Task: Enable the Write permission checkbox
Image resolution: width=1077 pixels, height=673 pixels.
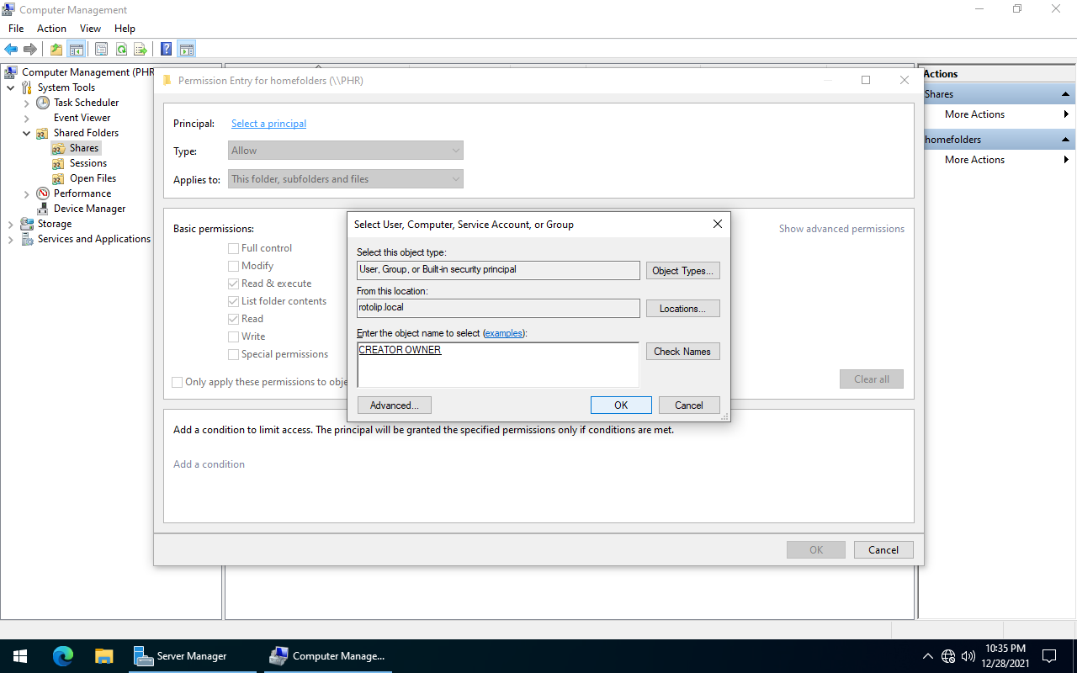Action: (234, 336)
